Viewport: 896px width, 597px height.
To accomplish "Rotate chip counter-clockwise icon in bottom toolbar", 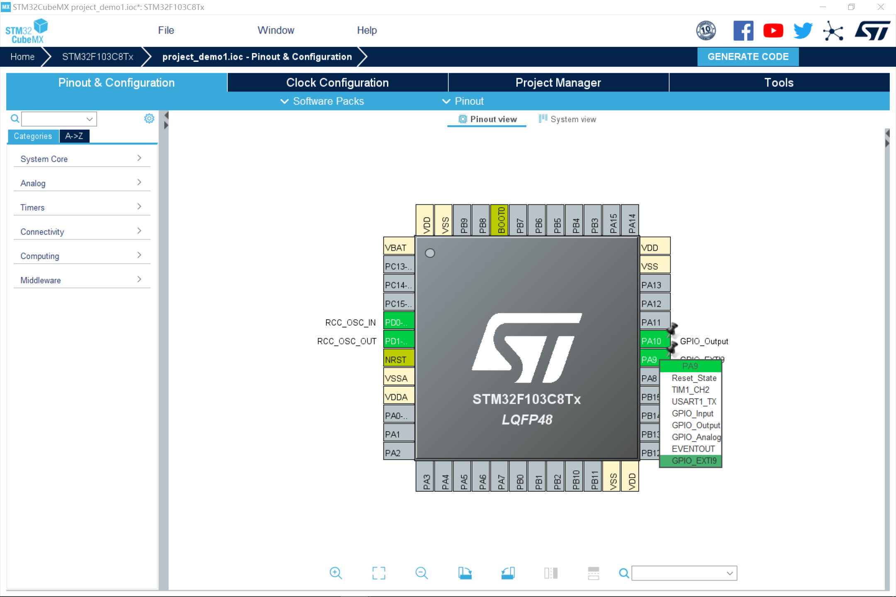I will pyautogui.click(x=508, y=573).
